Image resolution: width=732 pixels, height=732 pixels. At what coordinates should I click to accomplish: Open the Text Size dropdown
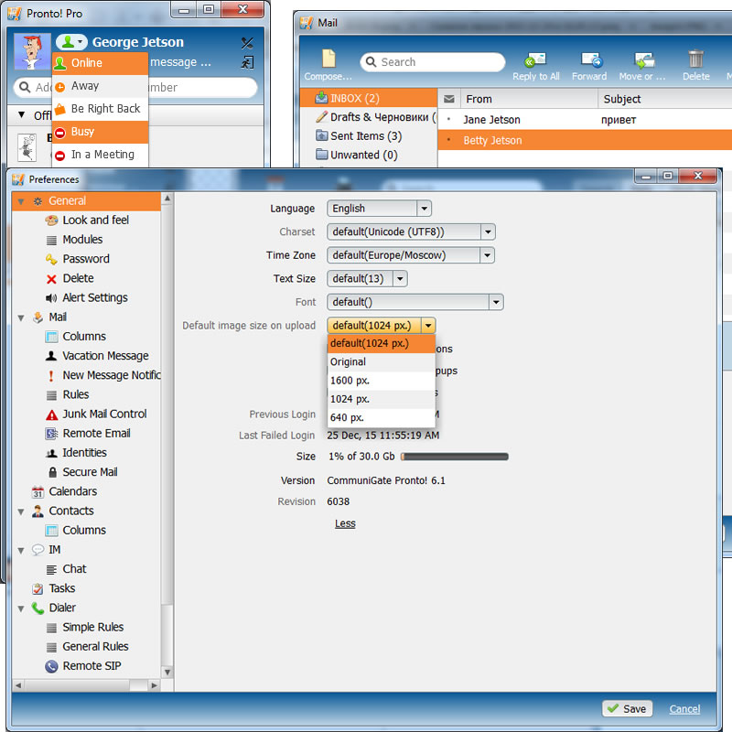(x=367, y=279)
